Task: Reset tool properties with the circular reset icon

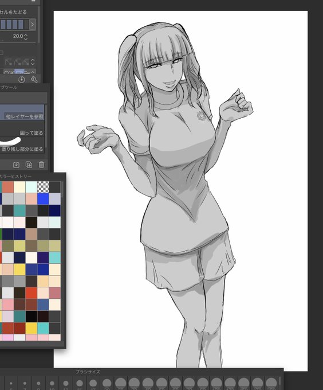Action: tap(22, 80)
